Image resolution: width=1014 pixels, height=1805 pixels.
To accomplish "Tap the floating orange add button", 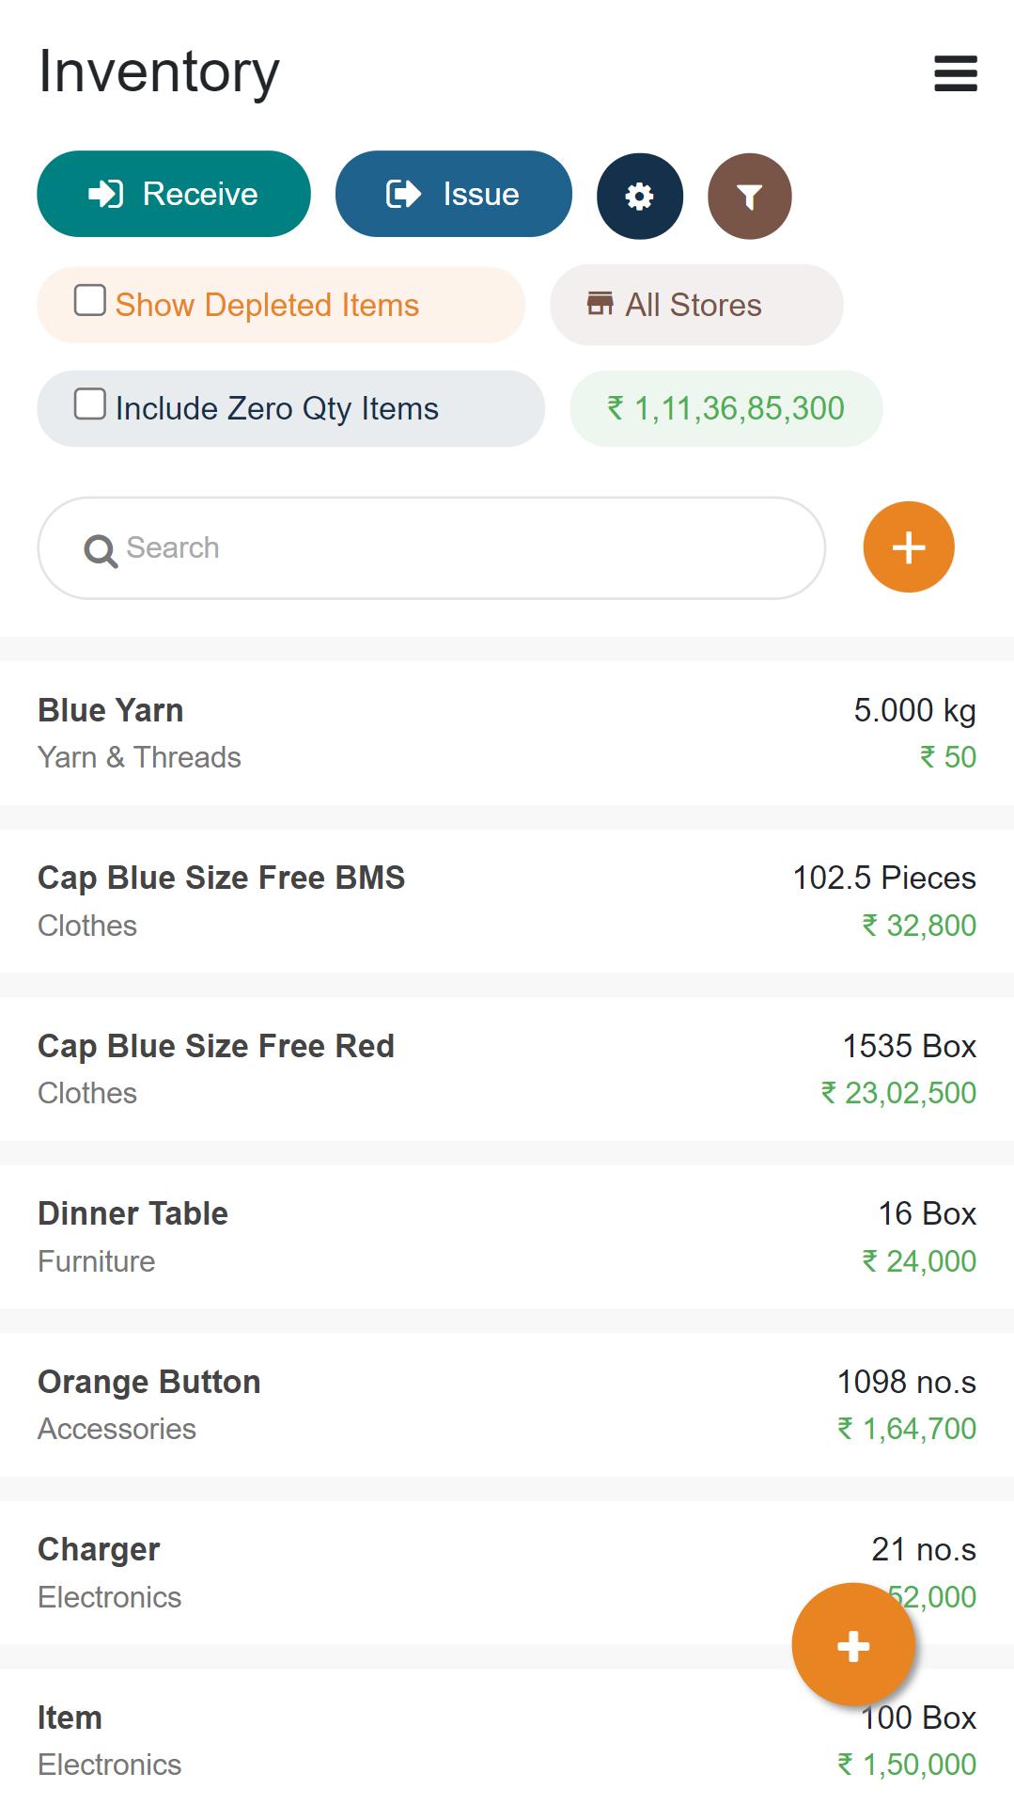I will click(853, 1645).
